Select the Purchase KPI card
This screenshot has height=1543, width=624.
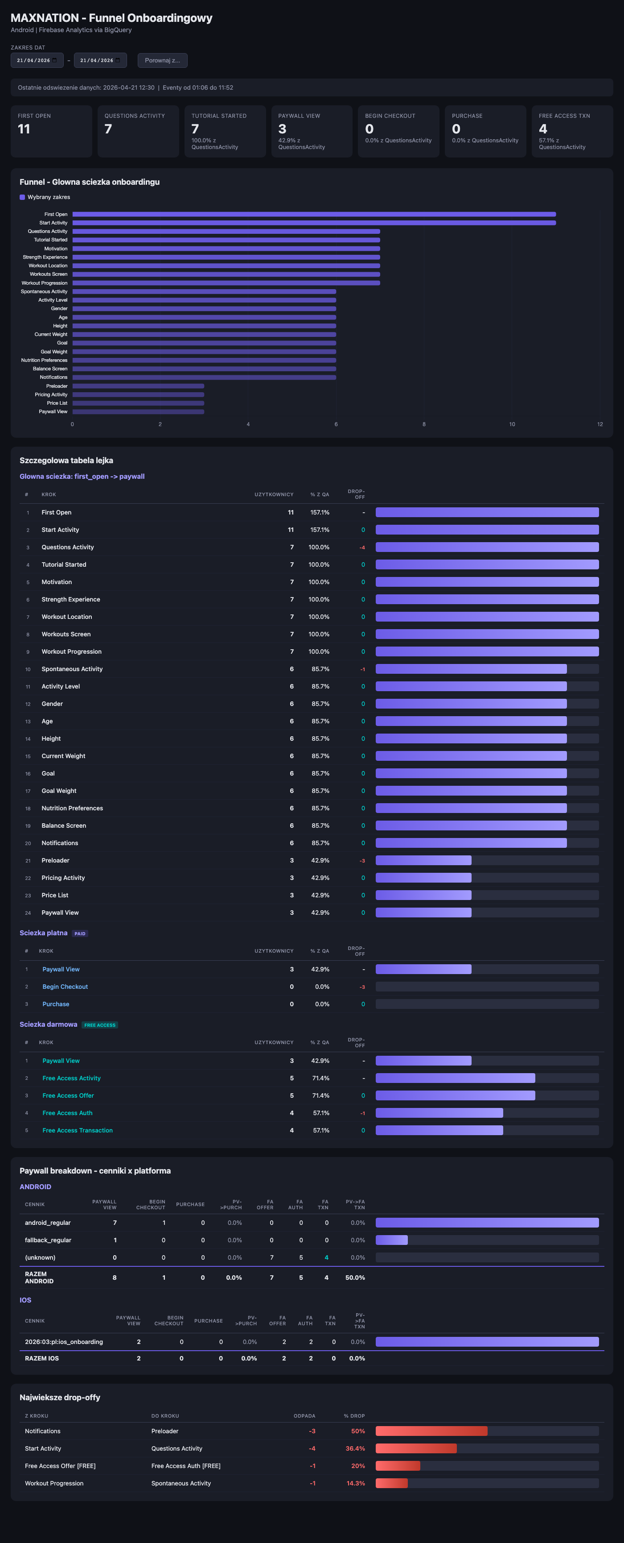pos(485,131)
